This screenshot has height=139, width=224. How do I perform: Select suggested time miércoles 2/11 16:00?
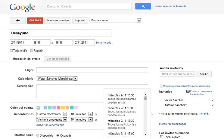pos(122,111)
